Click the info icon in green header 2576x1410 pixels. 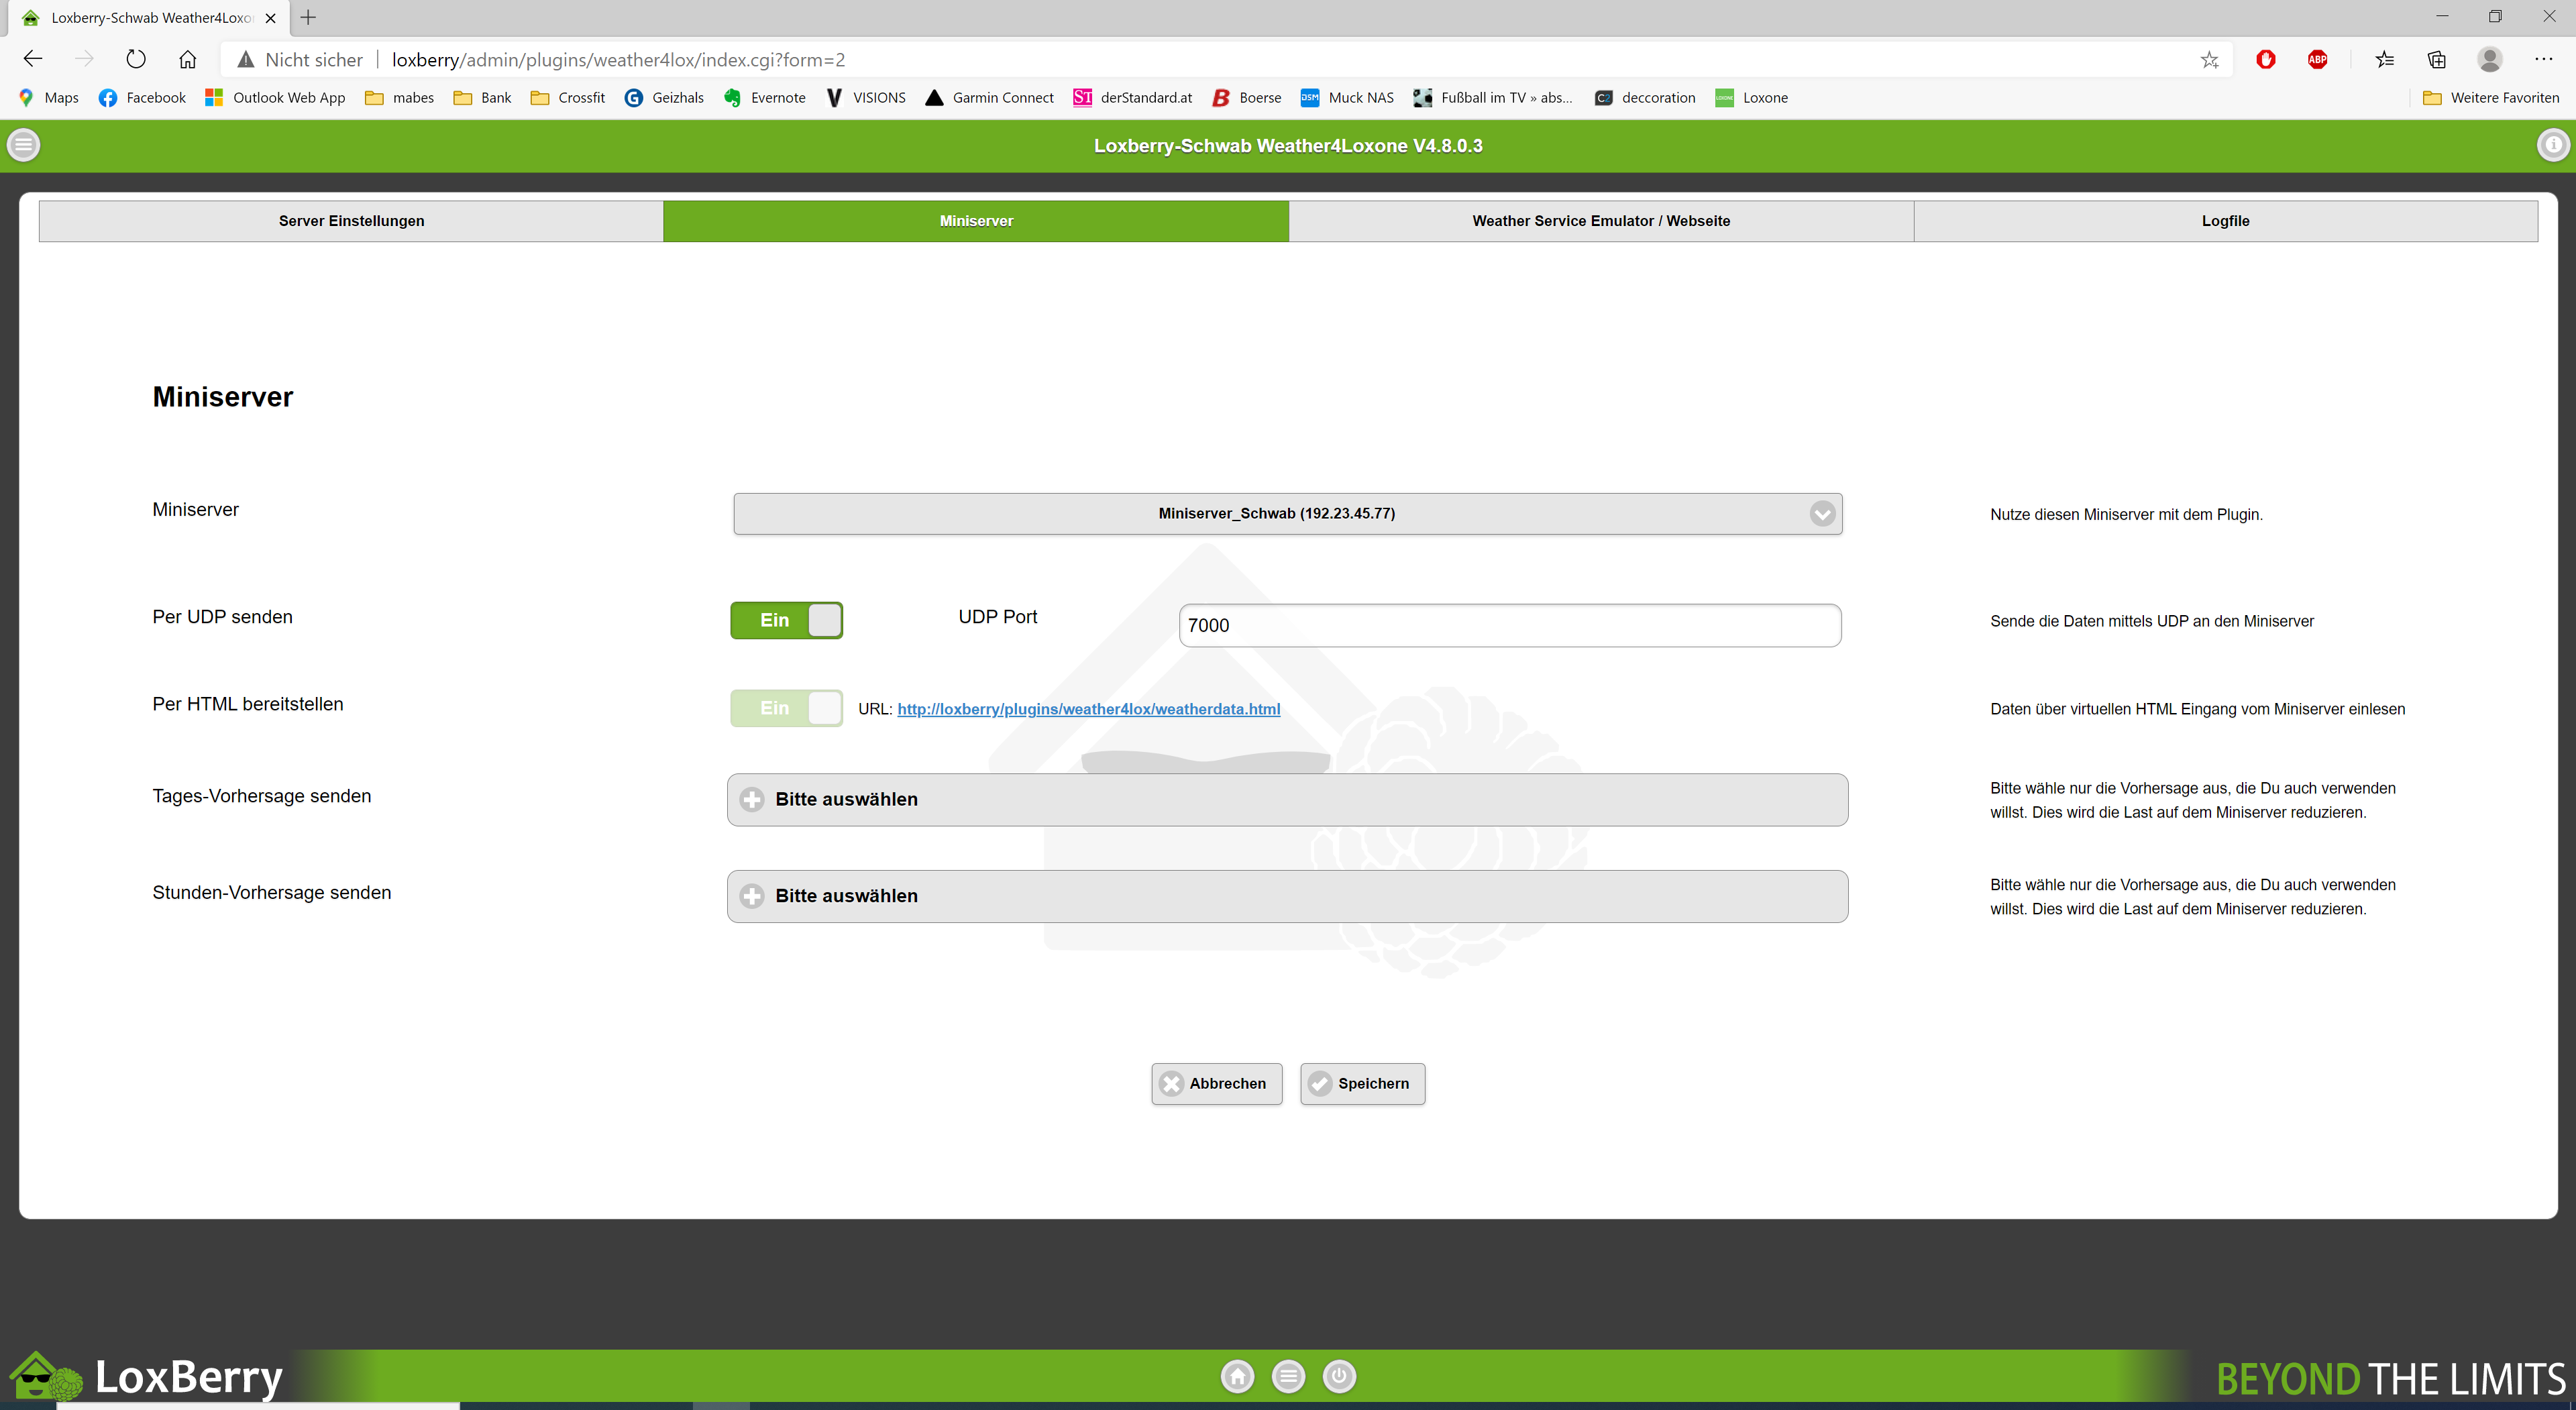(x=2552, y=145)
